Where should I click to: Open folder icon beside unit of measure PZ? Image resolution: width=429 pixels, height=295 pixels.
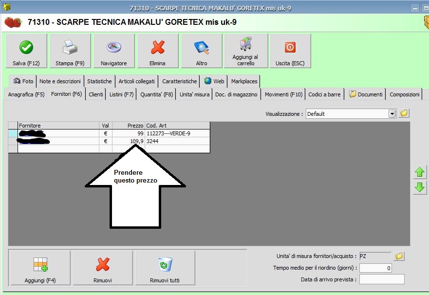click(399, 256)
